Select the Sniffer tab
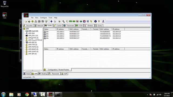This screenshot has width=173, height=97. click(x=49, y=26)
